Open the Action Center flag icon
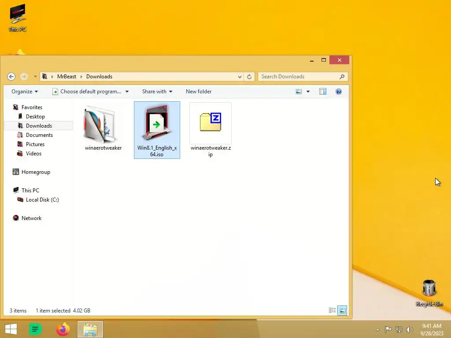Screen dimensions: 451x338 point(388,329)
